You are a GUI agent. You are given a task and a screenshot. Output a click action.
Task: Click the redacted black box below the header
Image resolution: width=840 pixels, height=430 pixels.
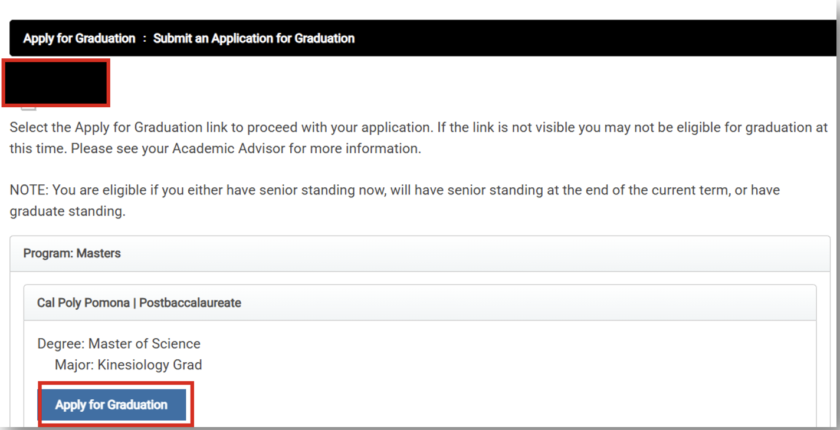(x=56, y=83)
